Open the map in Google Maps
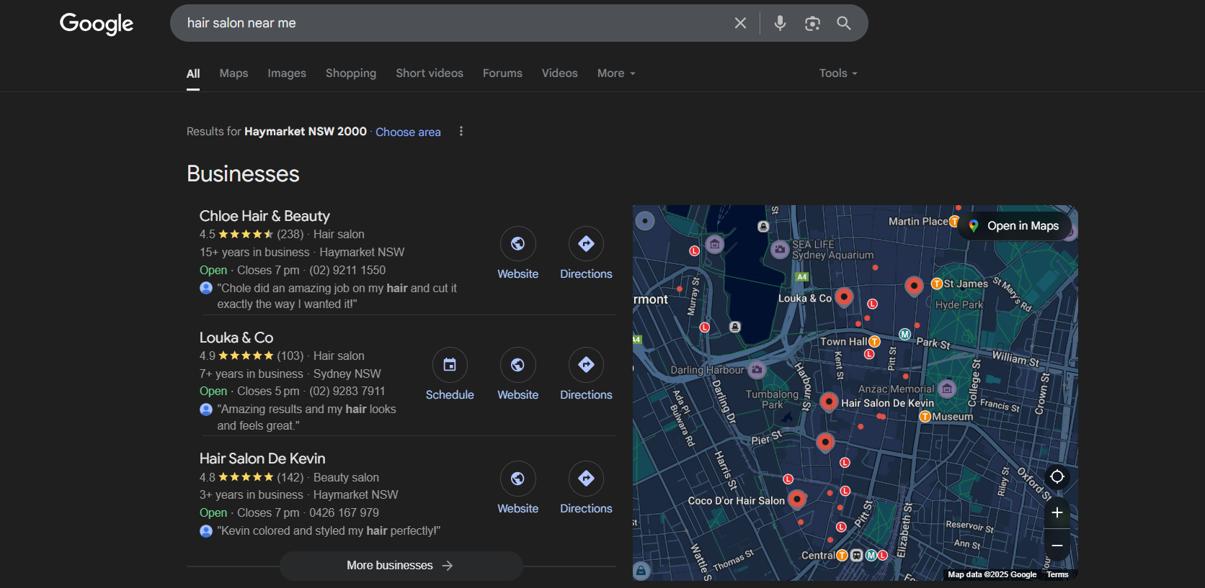This screenshot has height=588, width=1205. coord(1015,226)
